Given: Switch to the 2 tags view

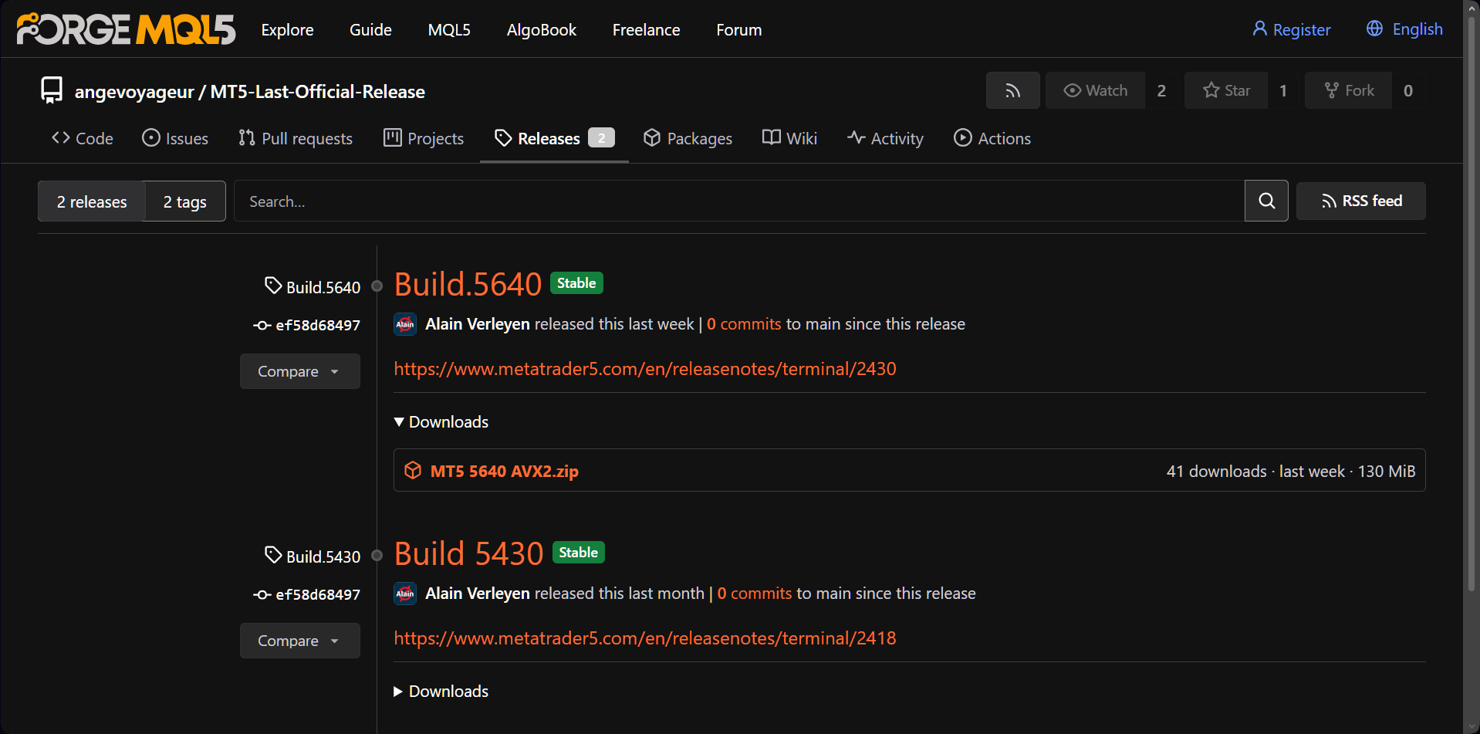Looking at the screenshot, I should point(185,201).
